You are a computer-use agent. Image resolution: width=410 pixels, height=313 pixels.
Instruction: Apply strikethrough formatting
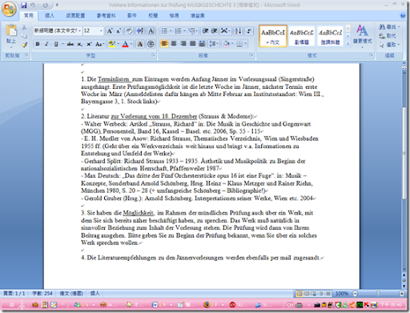70,44
